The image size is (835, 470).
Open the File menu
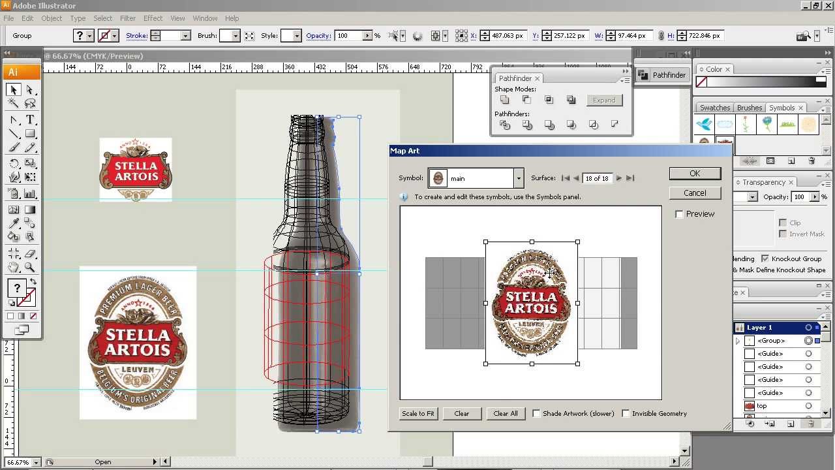(x=8, y=18)
